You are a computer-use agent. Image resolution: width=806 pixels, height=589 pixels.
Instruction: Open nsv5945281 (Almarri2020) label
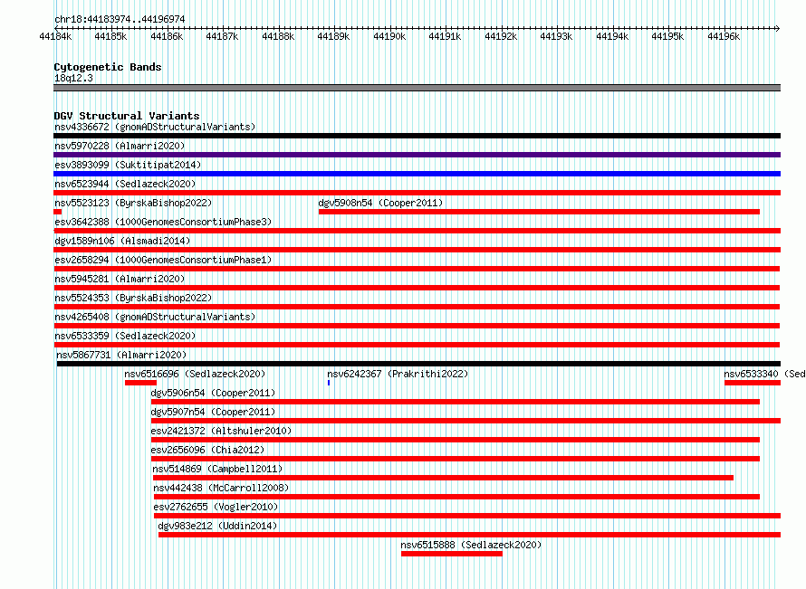pos(120,279)
